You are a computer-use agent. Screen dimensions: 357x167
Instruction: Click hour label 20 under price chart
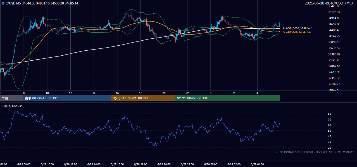pos(164,93)
